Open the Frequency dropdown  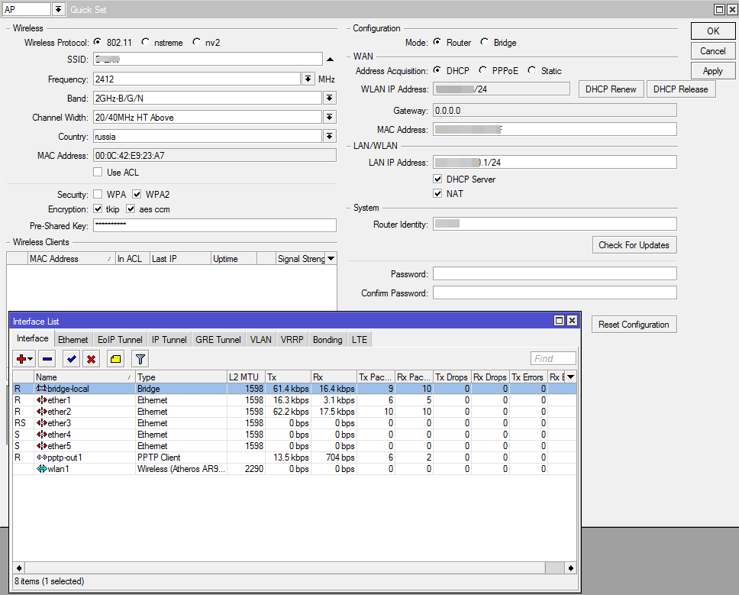coord(308,79)
